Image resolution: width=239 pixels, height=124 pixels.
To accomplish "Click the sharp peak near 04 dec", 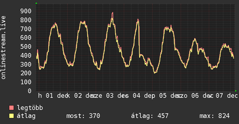I will 138,20.
